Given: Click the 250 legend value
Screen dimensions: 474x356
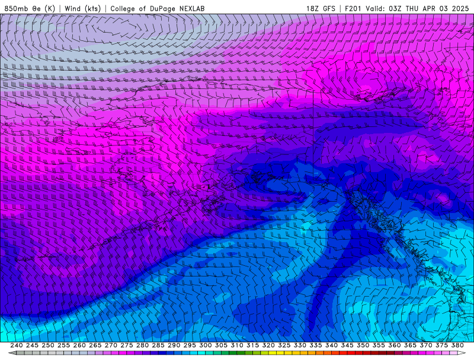Looking at the screenshot, I should [48, 345].
